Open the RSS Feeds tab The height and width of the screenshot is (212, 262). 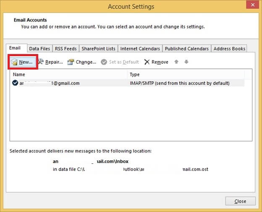65,49
